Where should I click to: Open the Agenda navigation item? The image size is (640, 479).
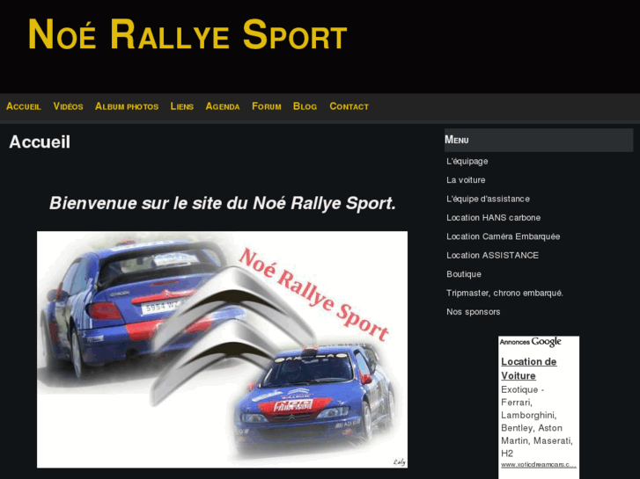tap(223, 106)
